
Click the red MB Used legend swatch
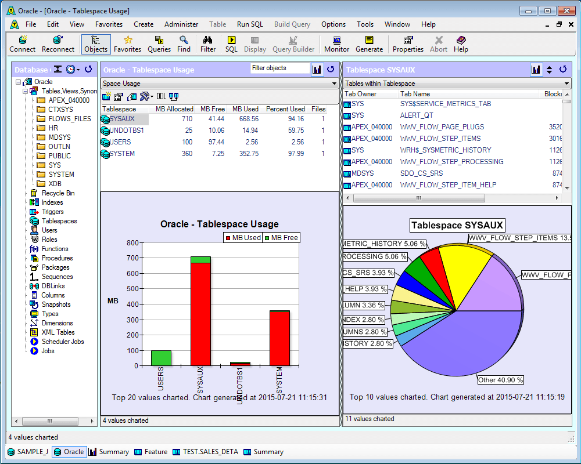point(228,238)
